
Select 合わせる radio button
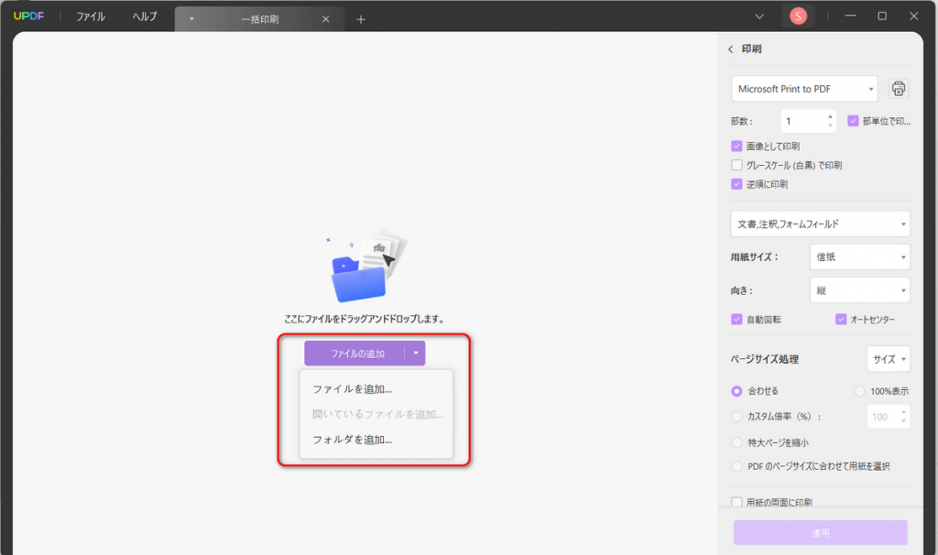(737, 391)
